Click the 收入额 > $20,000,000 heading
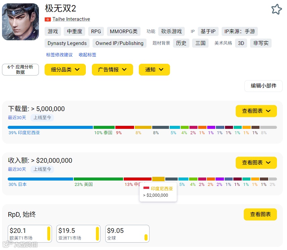This screenshot has height=250, width=287. (40, 160)
